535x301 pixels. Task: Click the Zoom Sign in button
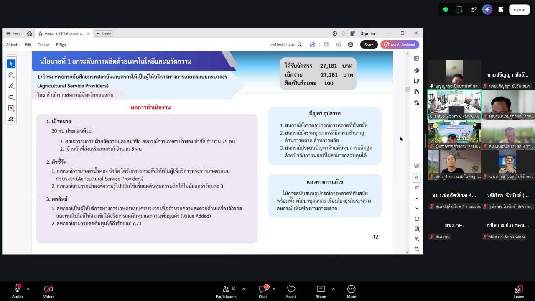(519, 10)
